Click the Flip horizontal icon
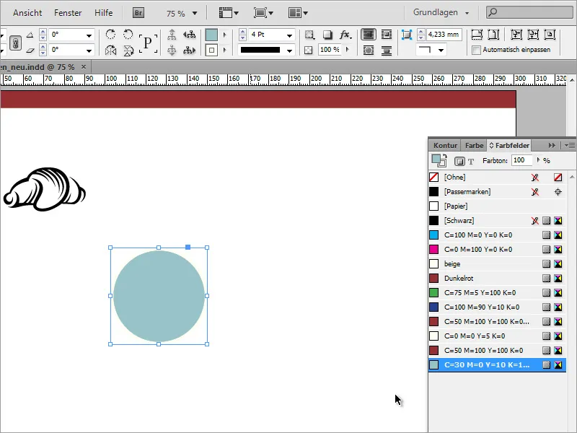 tap(110, 50)
